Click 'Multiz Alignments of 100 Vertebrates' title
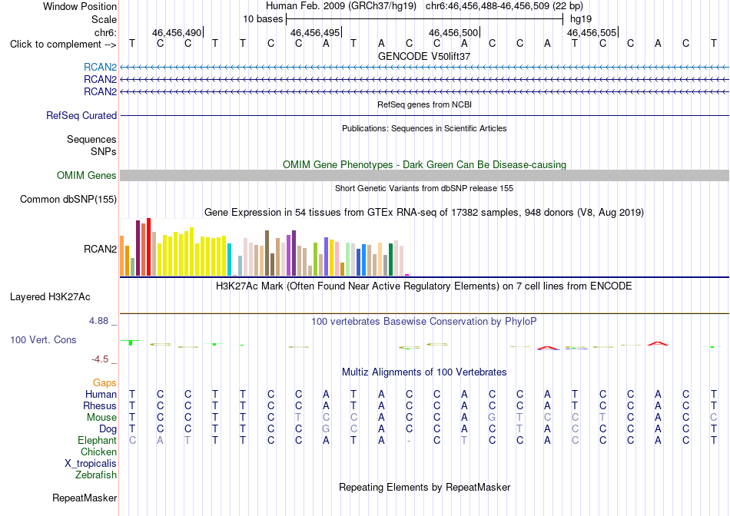The width and height of the screenshot is (730, 516). tap(424, 372)
